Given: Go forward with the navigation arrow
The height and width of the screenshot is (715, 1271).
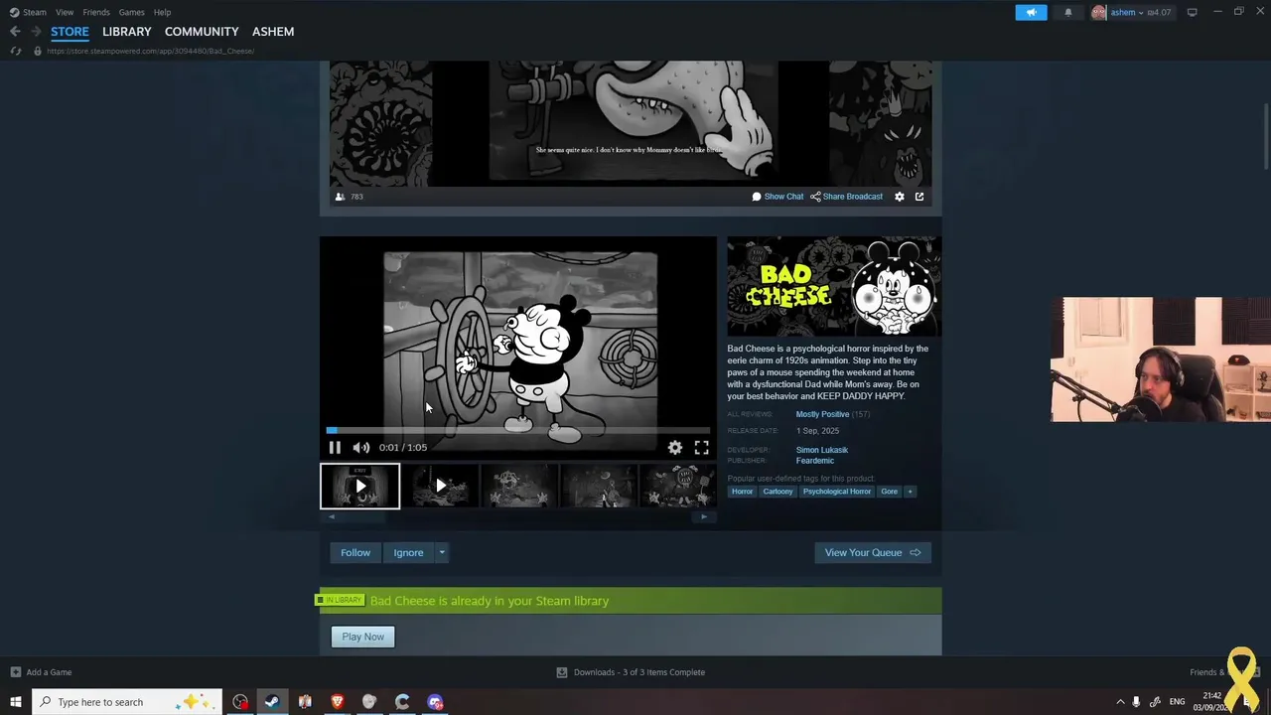Looking at the screenshot, I should pyautogui.click(x=36, y=31).
